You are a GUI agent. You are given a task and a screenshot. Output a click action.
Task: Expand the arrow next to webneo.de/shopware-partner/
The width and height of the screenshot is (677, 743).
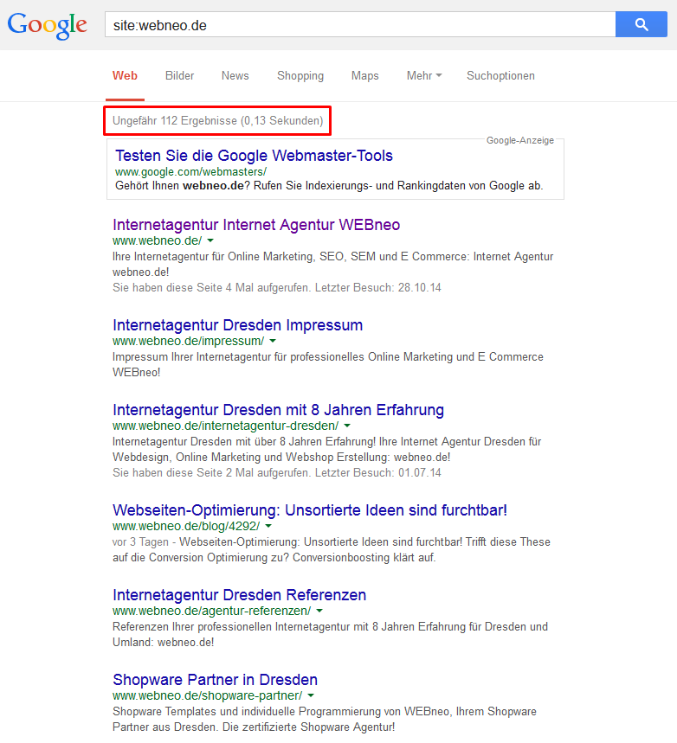coord(311,696)
